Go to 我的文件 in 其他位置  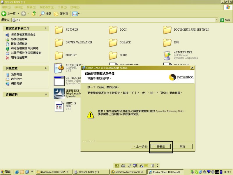(x=16, y=79)
